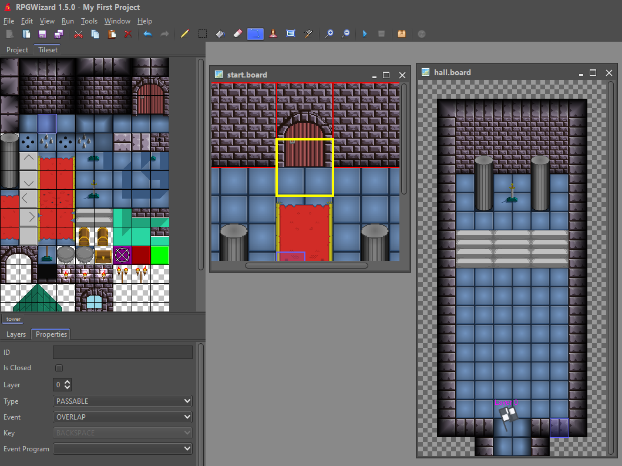Increase the Layer value stepper

68,382
